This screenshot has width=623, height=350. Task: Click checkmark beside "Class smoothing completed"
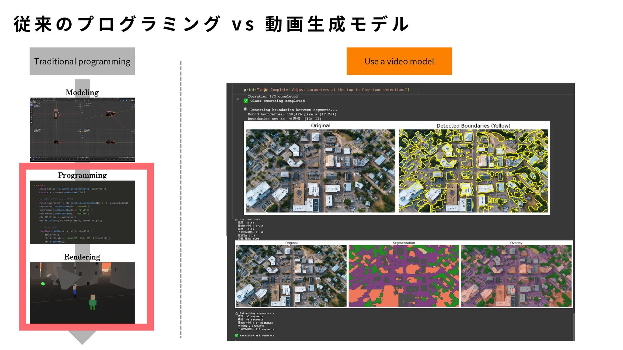coord(246,101)
